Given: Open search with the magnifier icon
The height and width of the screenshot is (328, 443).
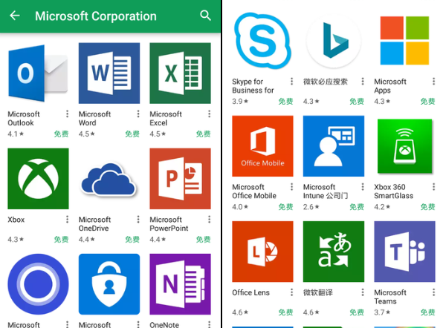Looking at the screenshot, I should 205,16.
